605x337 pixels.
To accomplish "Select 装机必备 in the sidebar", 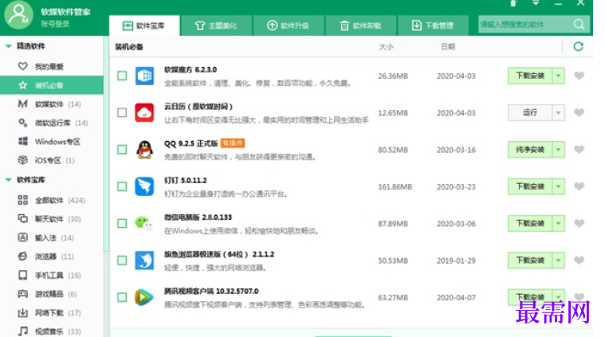I will pos(52,85).
